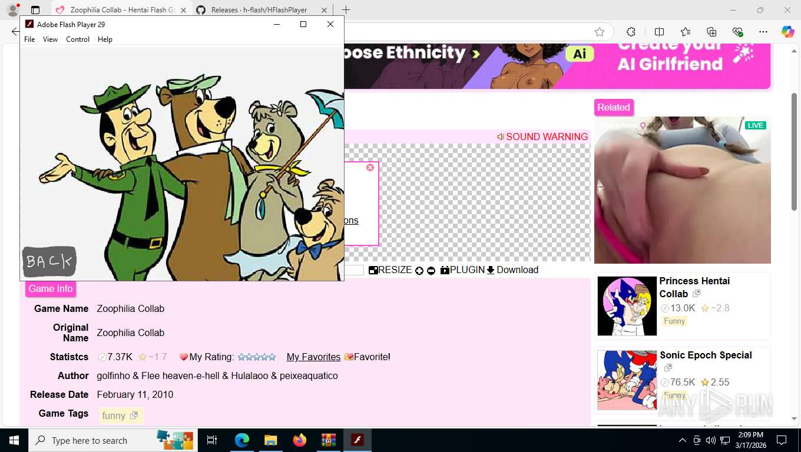Click the shrink minus circle icon

431,271
